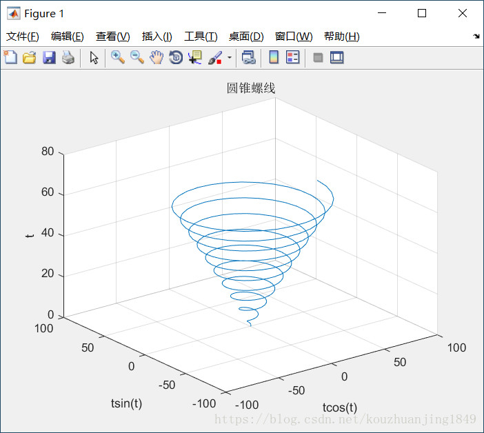This screenshot has height=433, width=484.
Task: Click the vertical axis label t
Action: [x=30, y=236]
